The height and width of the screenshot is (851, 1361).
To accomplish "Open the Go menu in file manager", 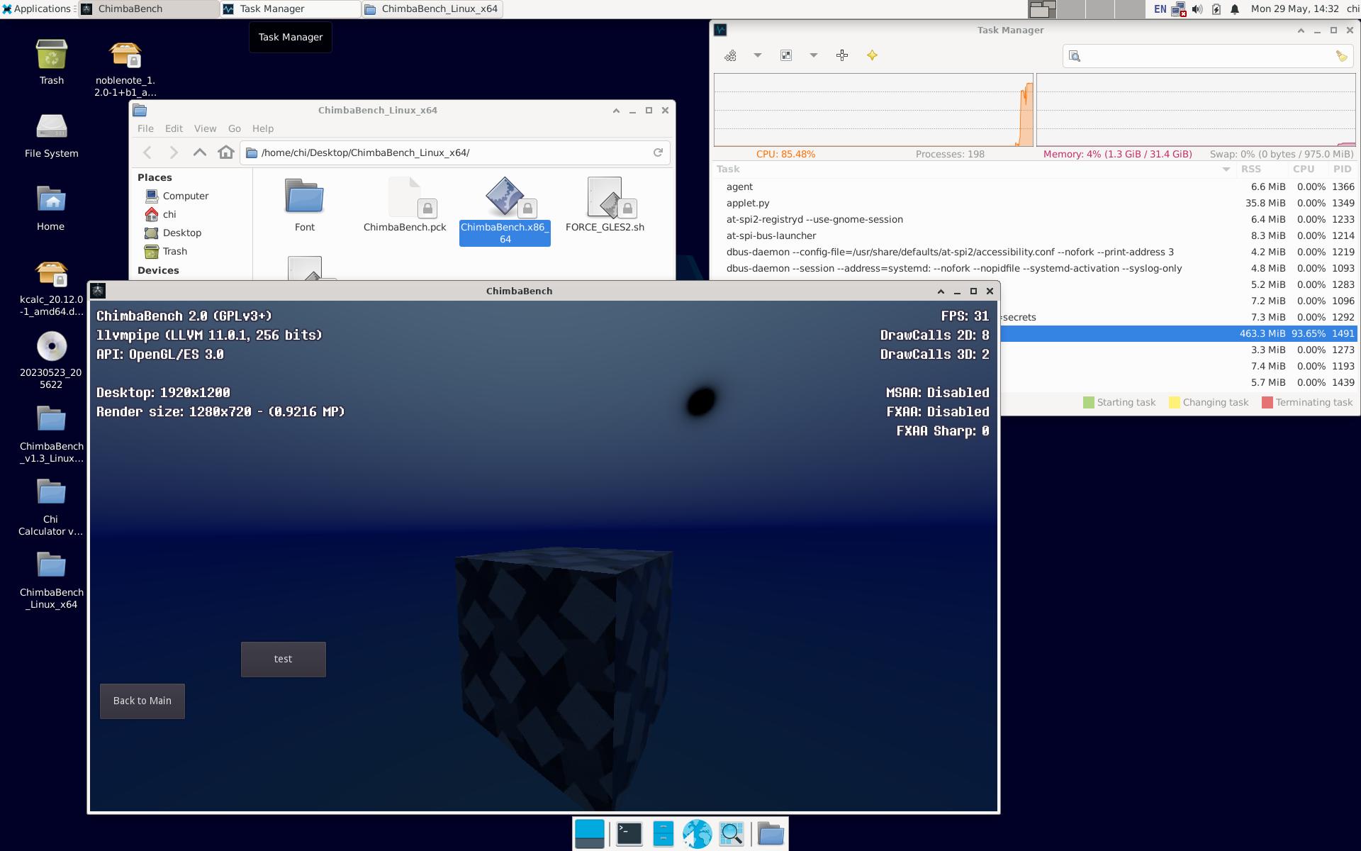I will [234, 128].
